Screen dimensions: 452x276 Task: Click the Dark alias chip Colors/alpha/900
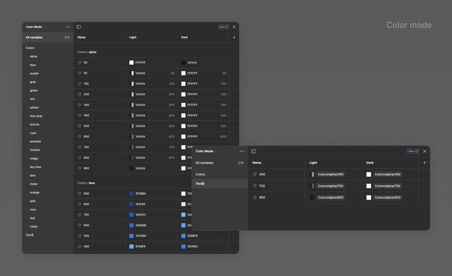pos(388,197)
